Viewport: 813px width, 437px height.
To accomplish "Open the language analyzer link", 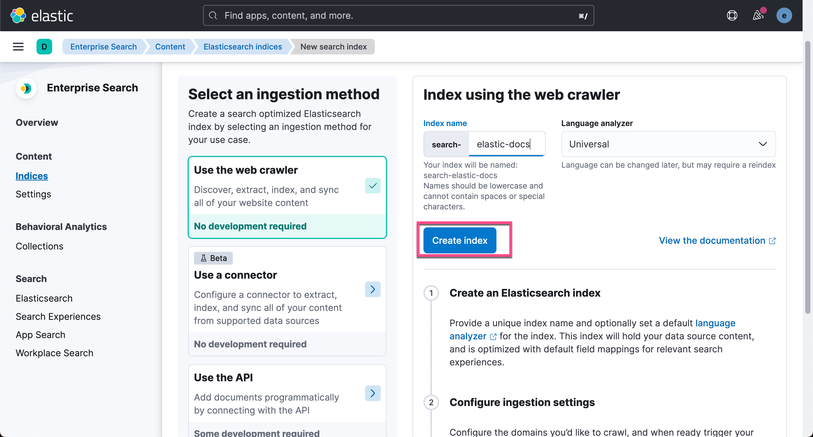I will [592, 329].
